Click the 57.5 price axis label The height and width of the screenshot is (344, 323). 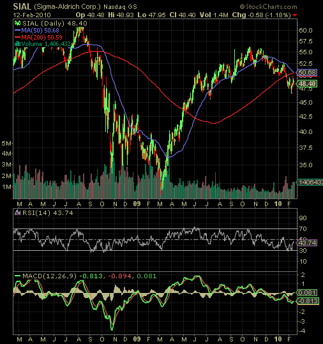306,41
